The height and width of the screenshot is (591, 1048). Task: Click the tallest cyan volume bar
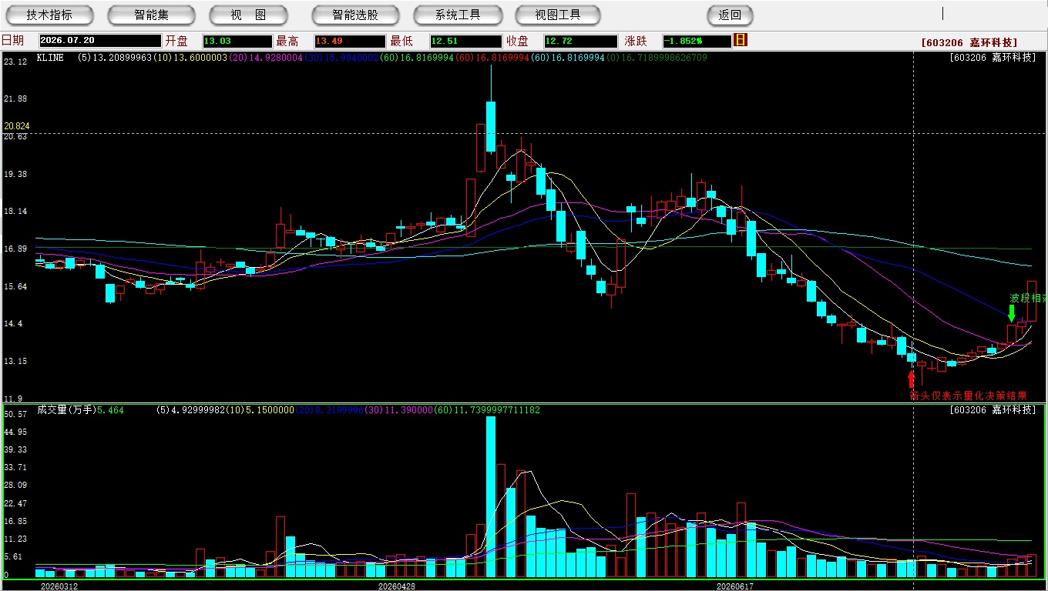tap(491, 496)
